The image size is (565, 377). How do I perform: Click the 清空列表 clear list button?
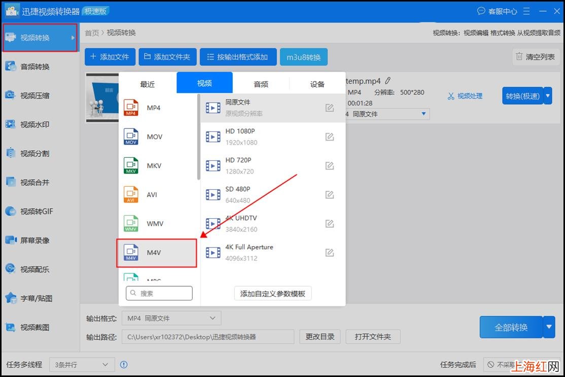pos(536,57)
